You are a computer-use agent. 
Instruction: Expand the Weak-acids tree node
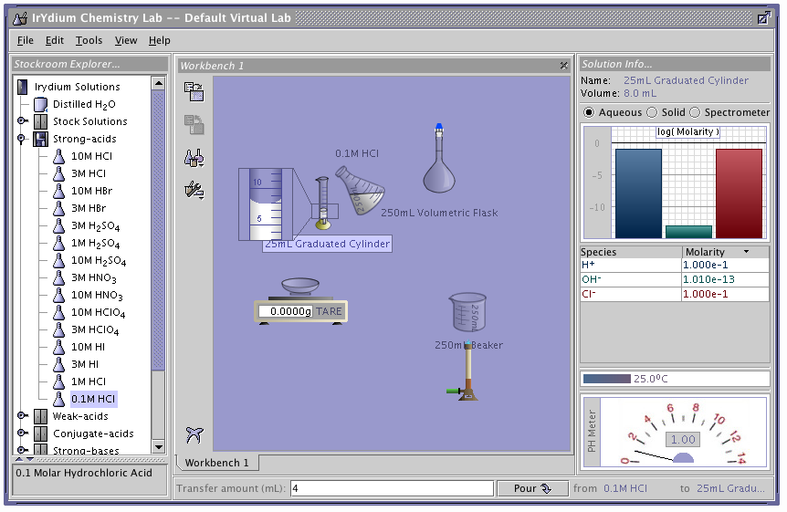point(22,415)
